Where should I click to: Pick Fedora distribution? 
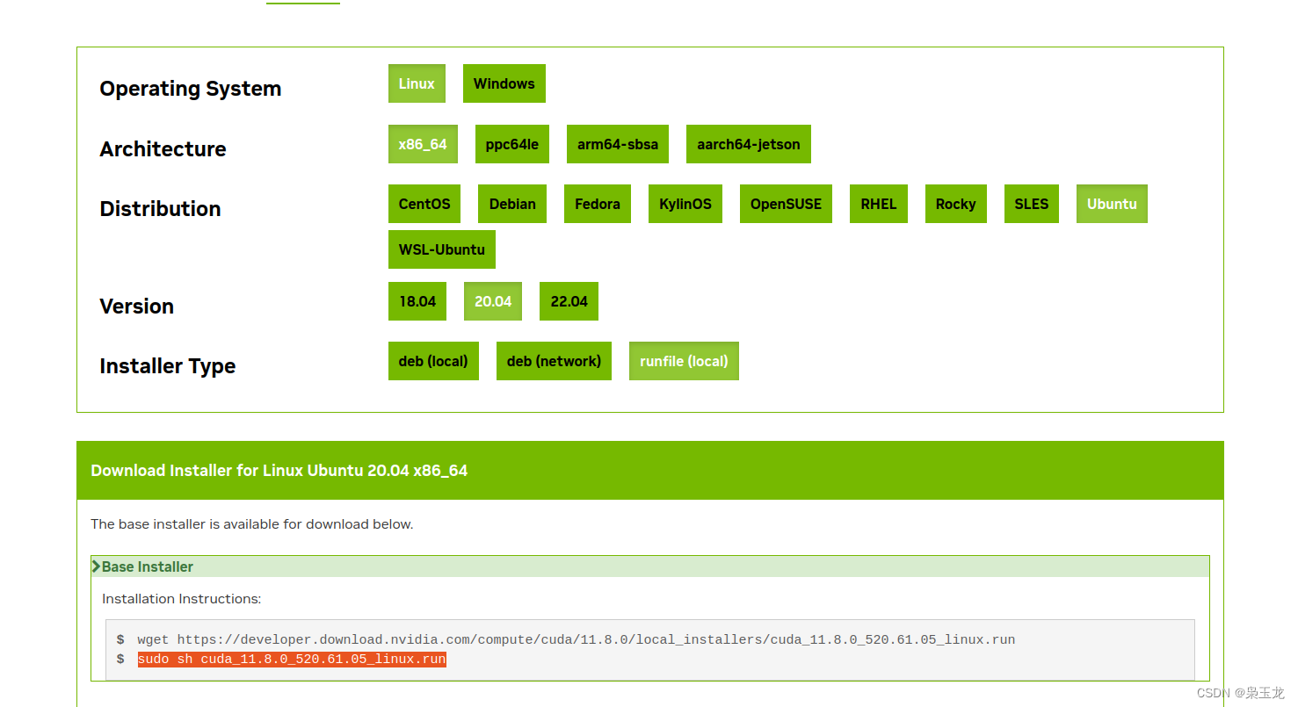[x=598, y=204]
